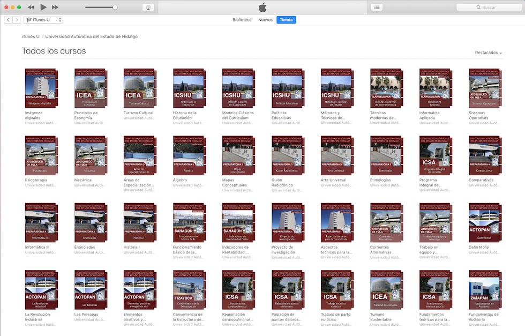Click the 'Las Personas' title text link
The height and width of the screenshot is (336, 525).
point(86,315)
